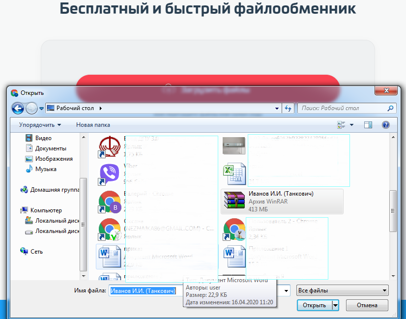This screenshot has height=319, width=406.
Task: Create a folder with Новая папка
Action: pos(93,125)
